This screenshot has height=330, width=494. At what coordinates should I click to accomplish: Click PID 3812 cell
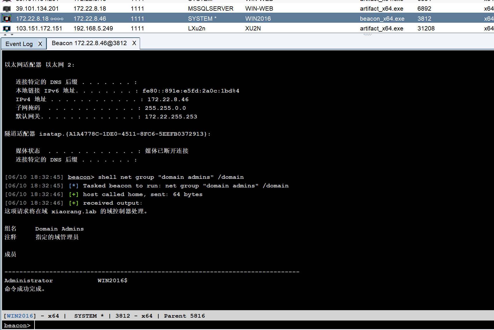(424, 19)
